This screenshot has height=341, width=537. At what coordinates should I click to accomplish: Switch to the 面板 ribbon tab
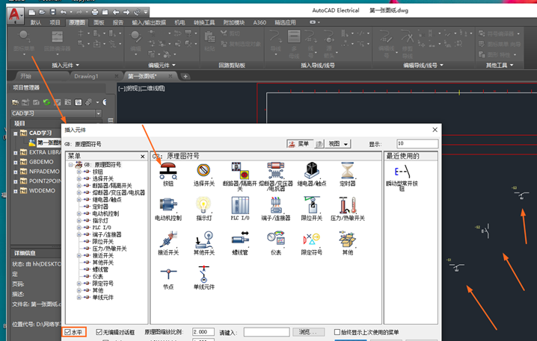tap(99, 22)
